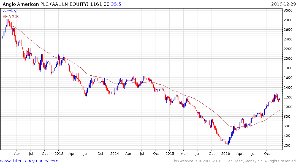This screenshot has height=165, width=296.
Task: Select the Weekly timeframe label
Action: tap(9, 11)
